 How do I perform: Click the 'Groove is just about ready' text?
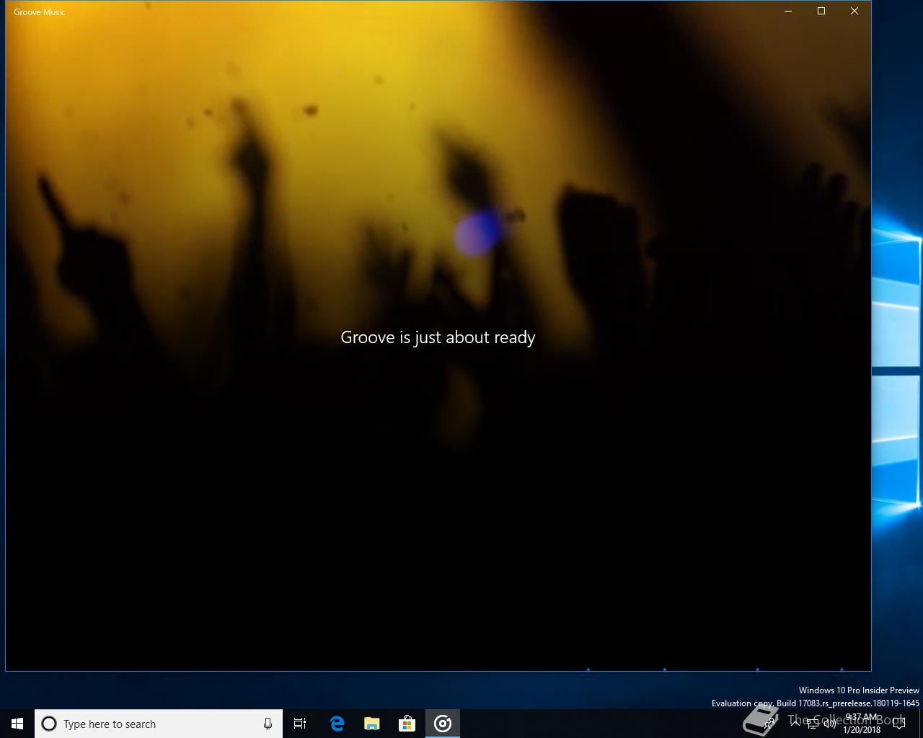(x=438, y=337)
